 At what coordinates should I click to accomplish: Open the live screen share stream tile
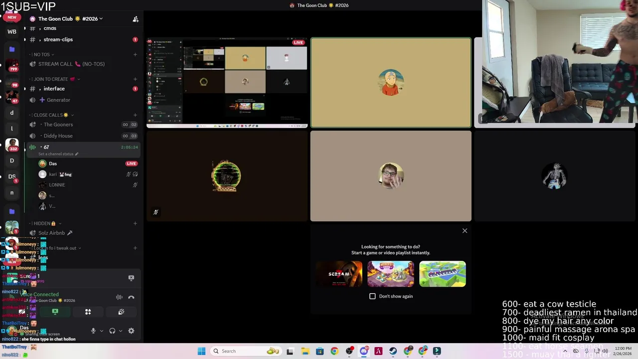[227, 83]
